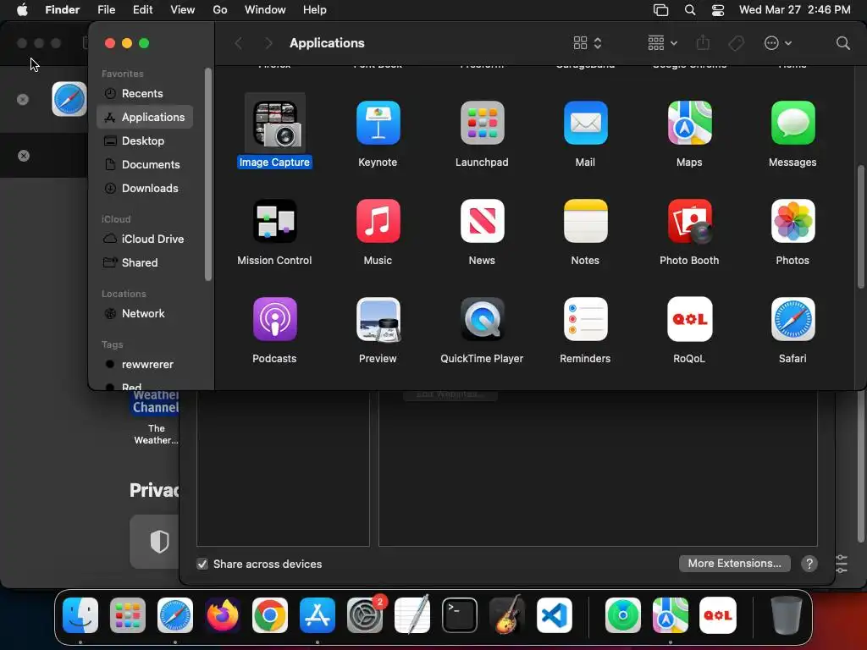Select the Messages app icon
Viewport: 867px width, 650px height.
click(792, 123)
